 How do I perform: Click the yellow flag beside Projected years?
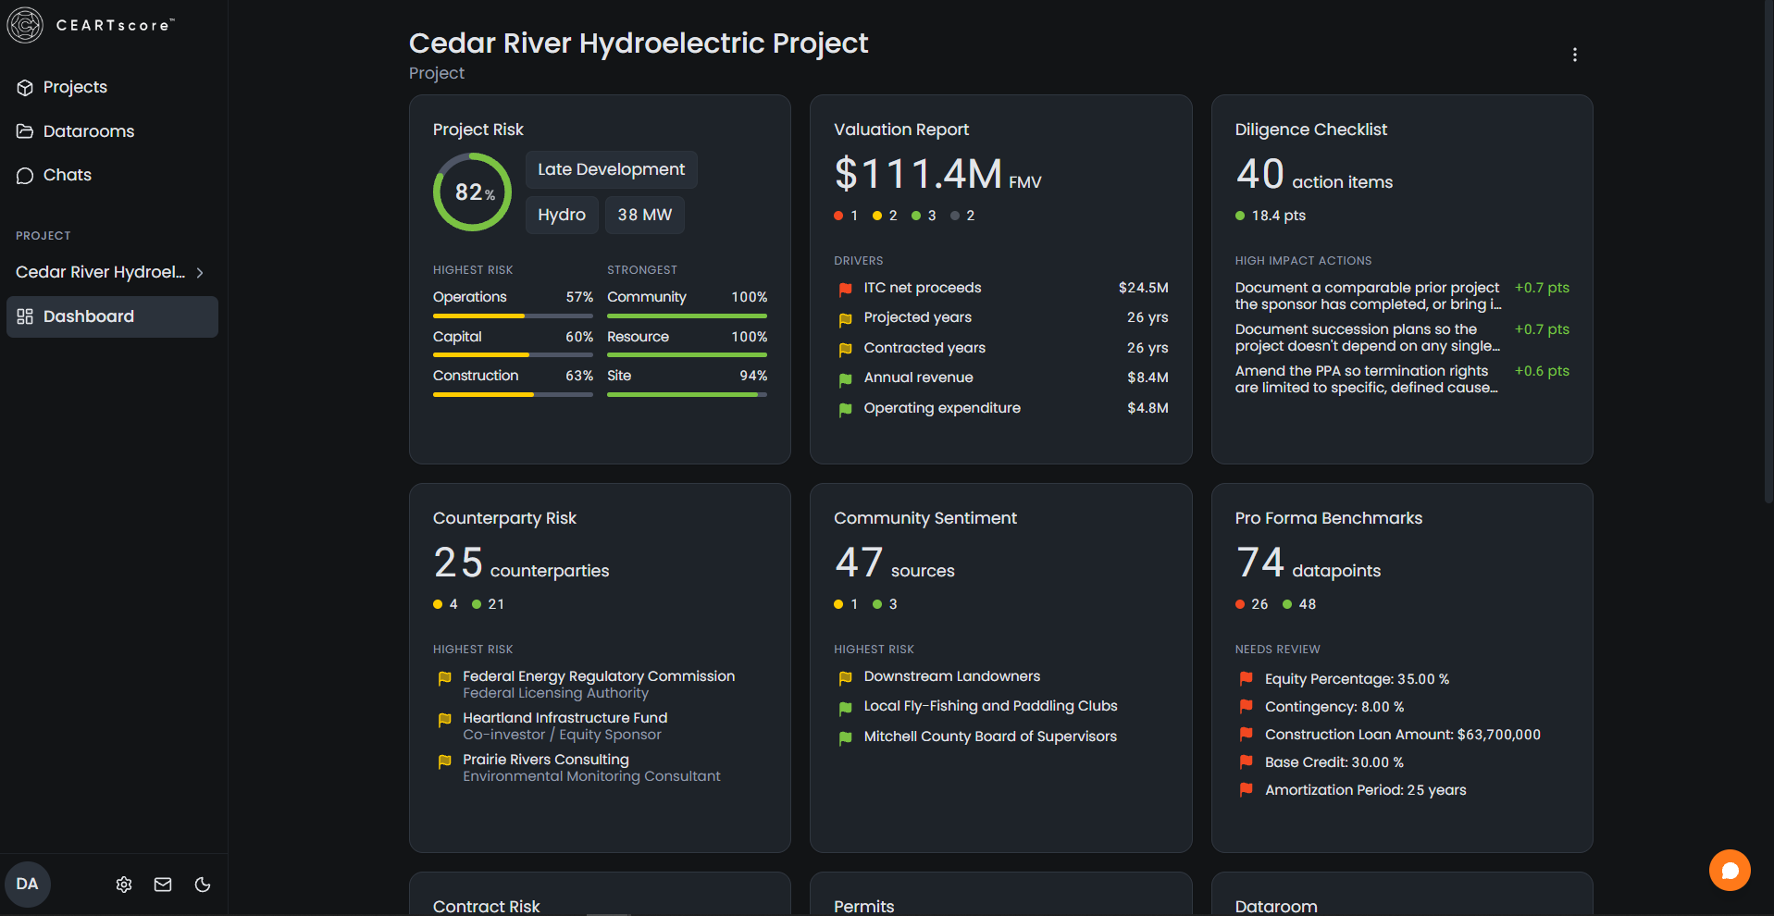845,319
